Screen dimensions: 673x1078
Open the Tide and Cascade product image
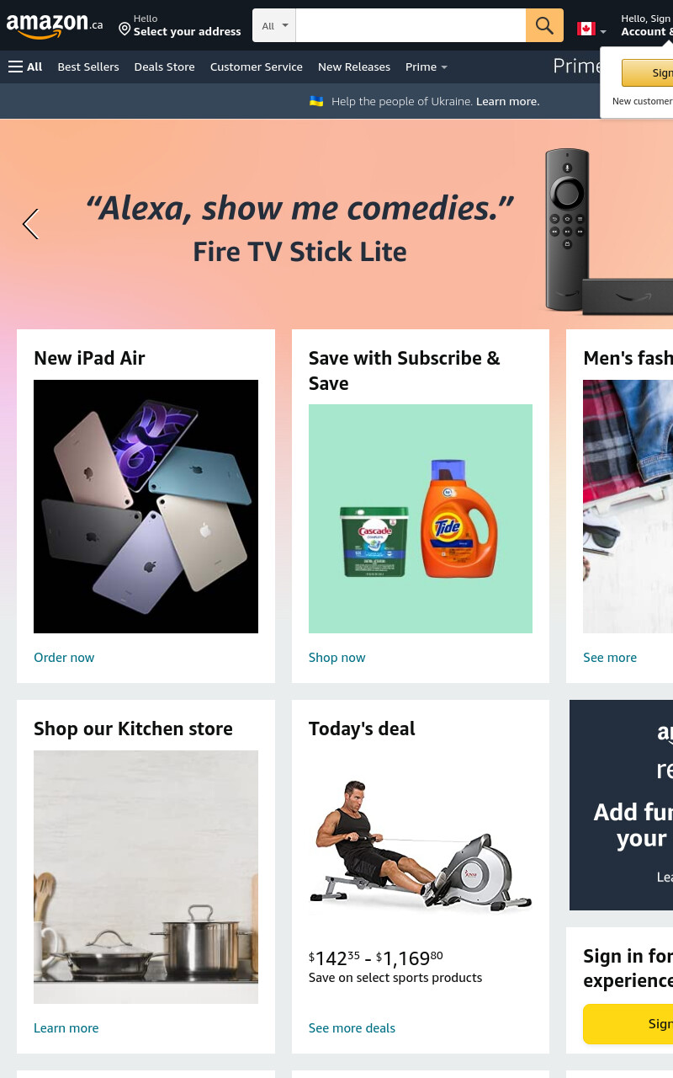(421, 519)
